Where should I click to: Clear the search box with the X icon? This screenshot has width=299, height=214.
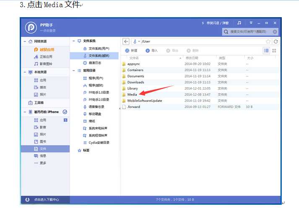click(275, 31)
